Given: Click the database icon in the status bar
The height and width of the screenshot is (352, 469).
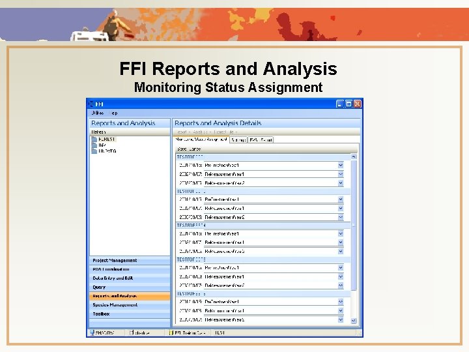Looking at the screenshot, I should [171, 332].
